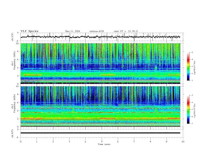Click the ch.2 'Frequency (kHz)' axis label
206x159 pixels.
tap(14, 103)
